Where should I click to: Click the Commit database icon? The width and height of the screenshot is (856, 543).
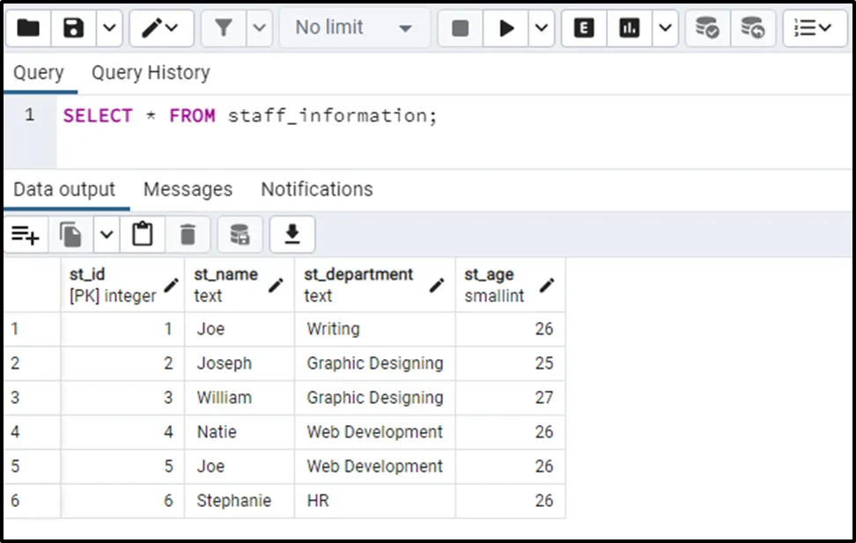point(706,28)
